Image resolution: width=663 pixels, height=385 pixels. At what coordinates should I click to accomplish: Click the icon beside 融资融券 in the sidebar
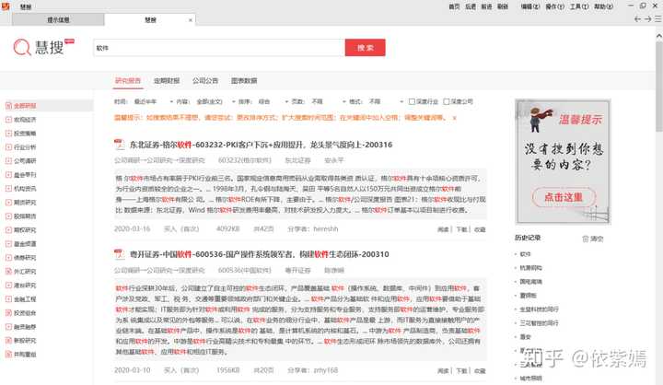coord(8,327)
